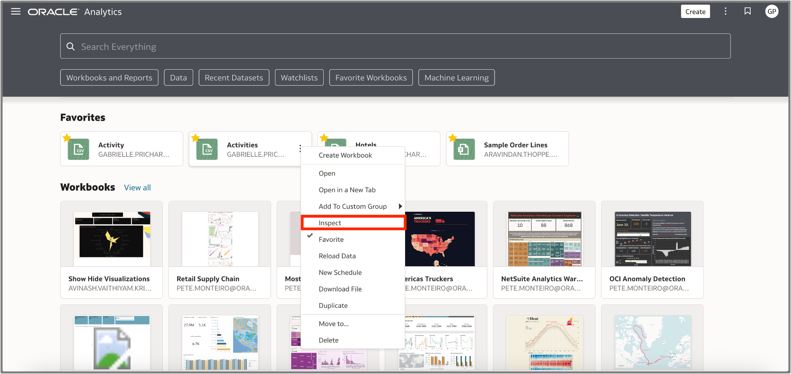Open the broken image workbook thumbnail

coord(112,342)
